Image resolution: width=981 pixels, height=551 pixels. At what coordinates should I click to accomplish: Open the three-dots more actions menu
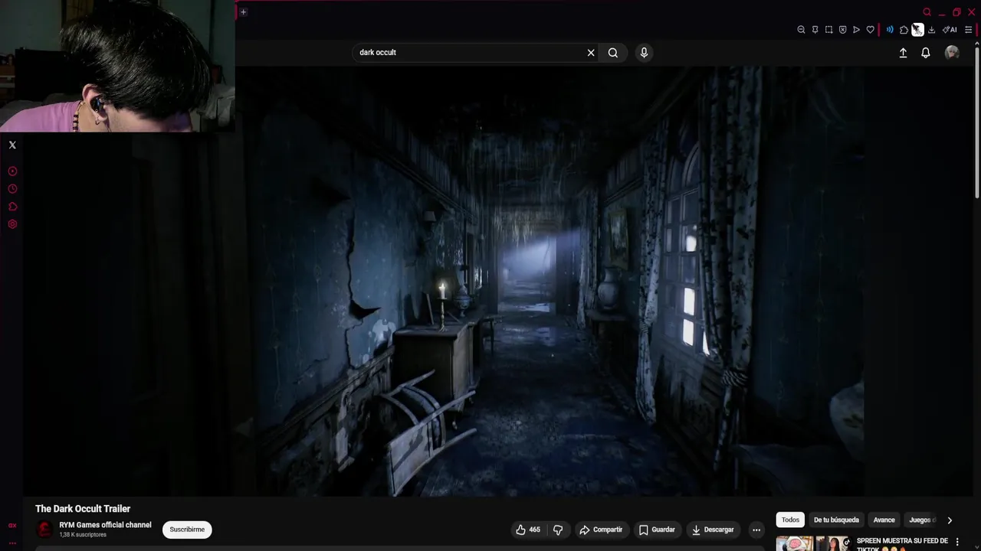pyautogui.click(x=756, y=530)
